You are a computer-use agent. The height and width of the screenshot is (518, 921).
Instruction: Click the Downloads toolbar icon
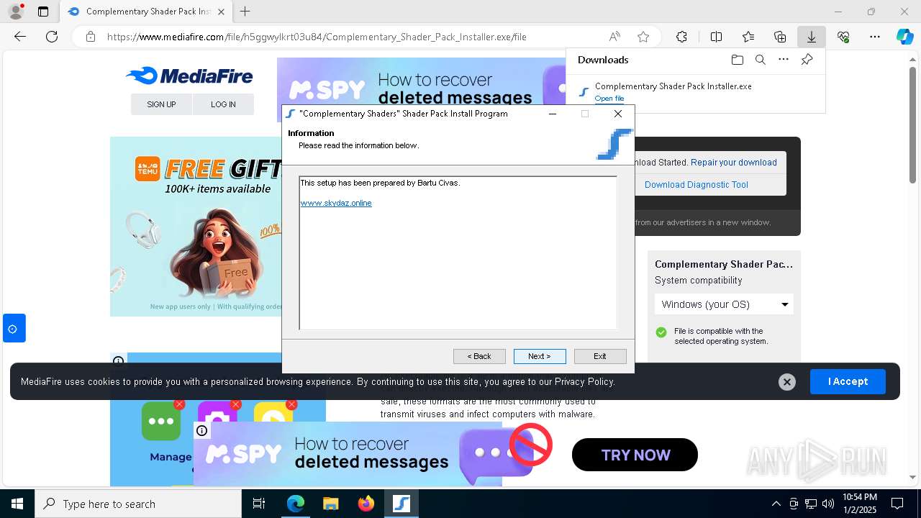pos(812,37)
